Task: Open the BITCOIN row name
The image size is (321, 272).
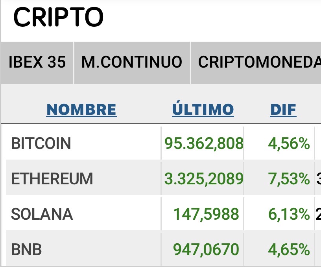Action: coord(41,143)
